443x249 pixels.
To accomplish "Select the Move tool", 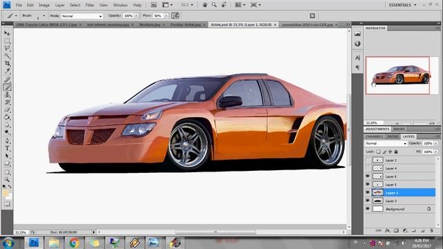I will 7,33.
